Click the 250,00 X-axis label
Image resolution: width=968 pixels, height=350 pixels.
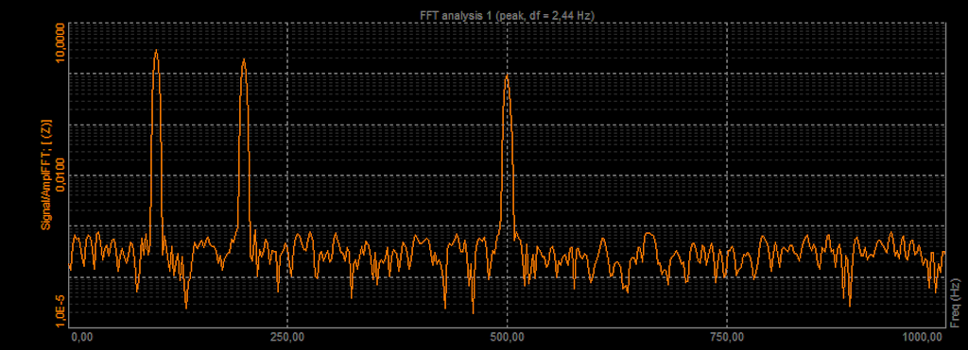pos(287,337)
